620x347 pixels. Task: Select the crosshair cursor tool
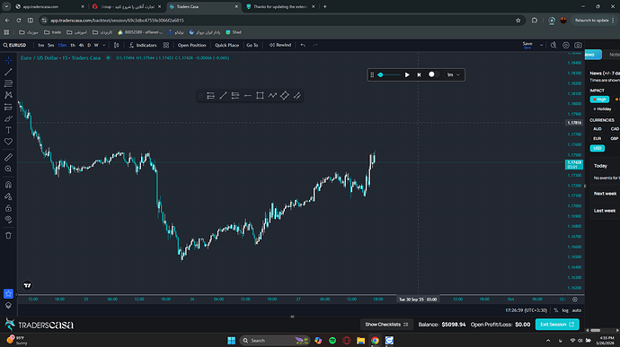coord(8,60)
